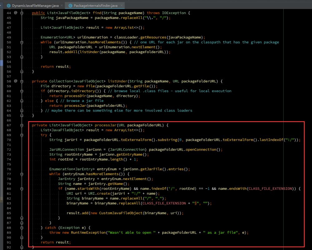Click the @ gutter icon beside listUnder method
This screenshot has height=250, width=312.
16,81
